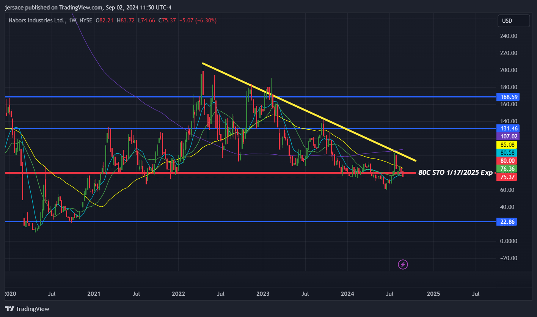Click the TradingView logo at bottom left
Viewport: 537px width, 317px height.
pos(27,309)
